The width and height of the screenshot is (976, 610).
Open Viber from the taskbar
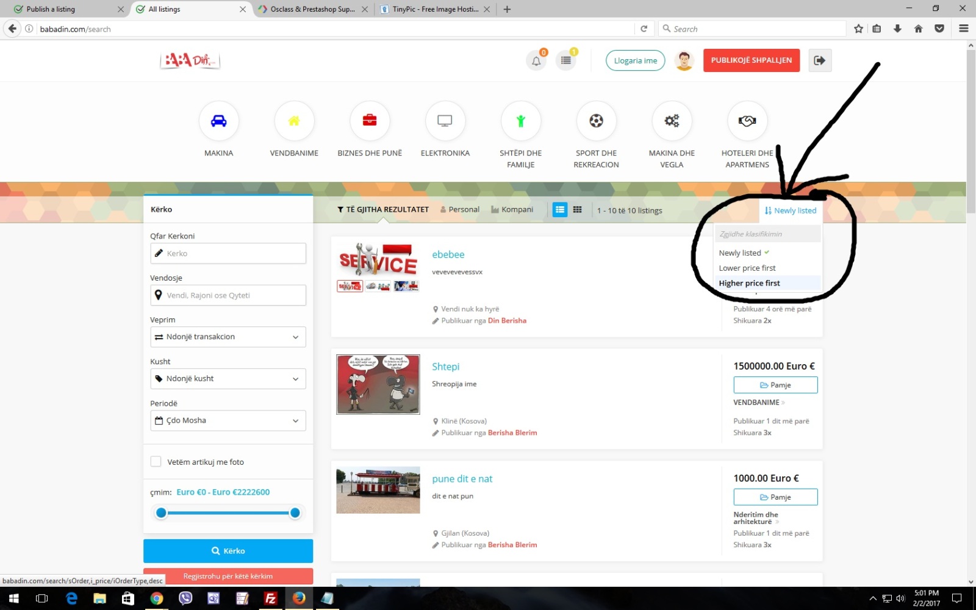[185, 598]
